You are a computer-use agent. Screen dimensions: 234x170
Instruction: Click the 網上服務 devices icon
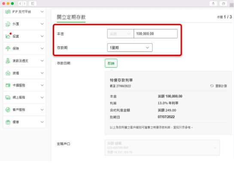[8, 97]
